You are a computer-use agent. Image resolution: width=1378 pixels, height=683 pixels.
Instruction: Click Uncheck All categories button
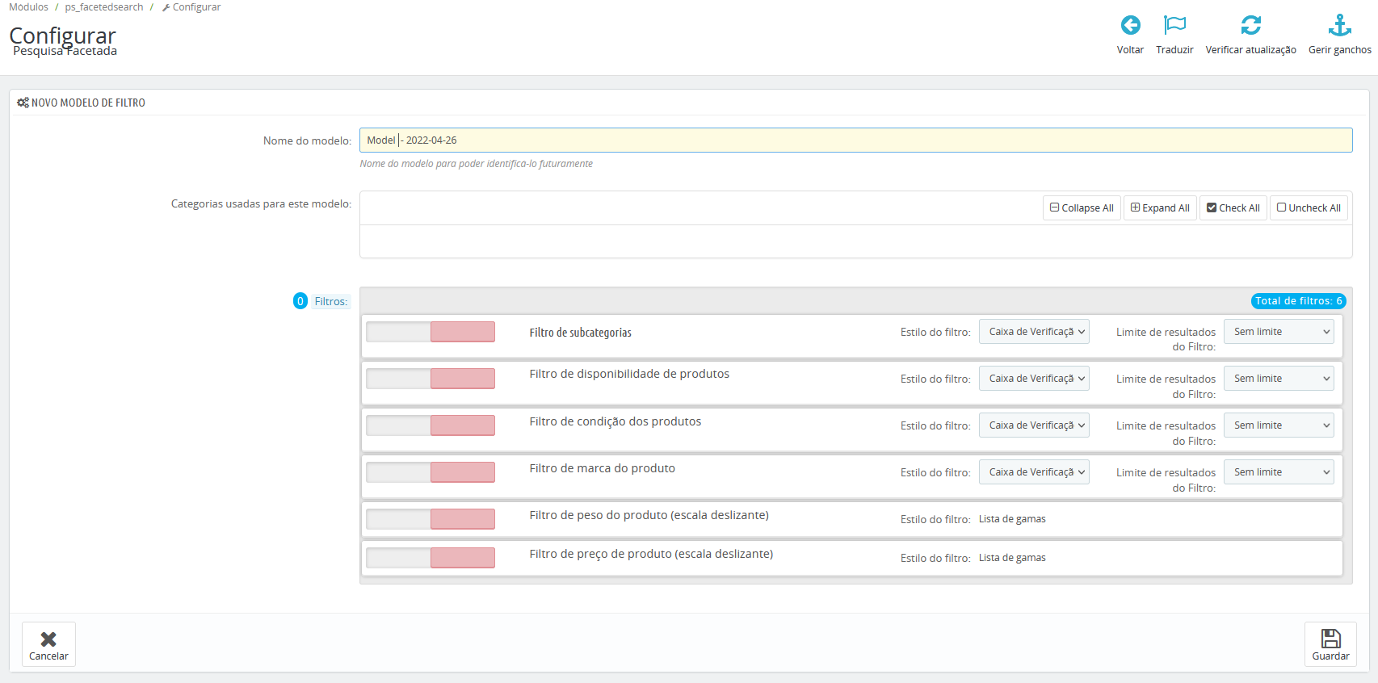[1309, 208]
